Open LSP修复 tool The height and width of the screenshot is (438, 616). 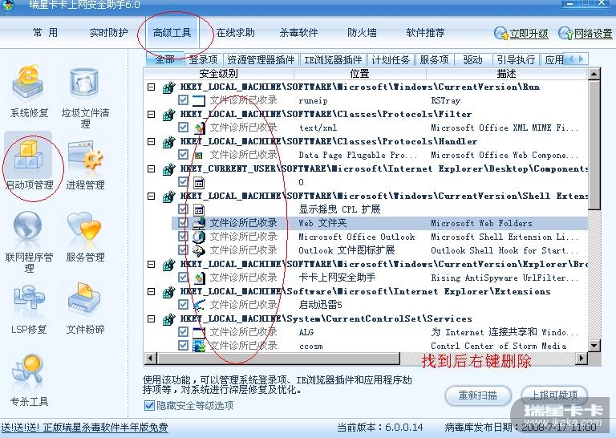click(x=29, y=309)
